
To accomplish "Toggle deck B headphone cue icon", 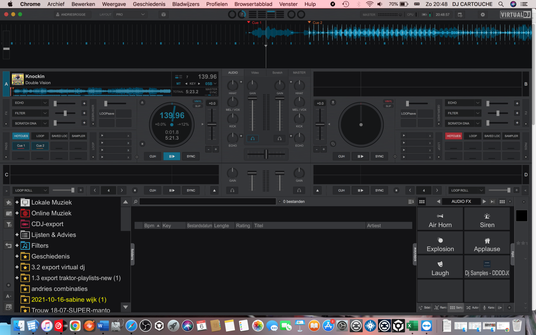I will (279, 139).
